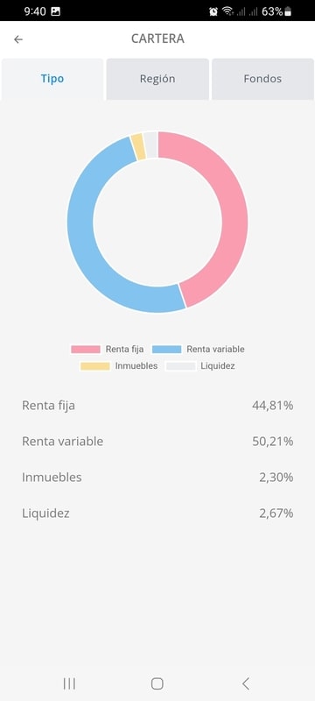
Task: Select the yellow Inmuebles chart slice
Action: (138, 146)
